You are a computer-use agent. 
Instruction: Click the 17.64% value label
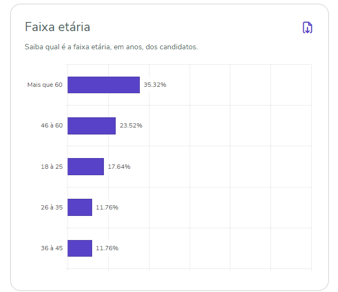click(x=119, y=167)
